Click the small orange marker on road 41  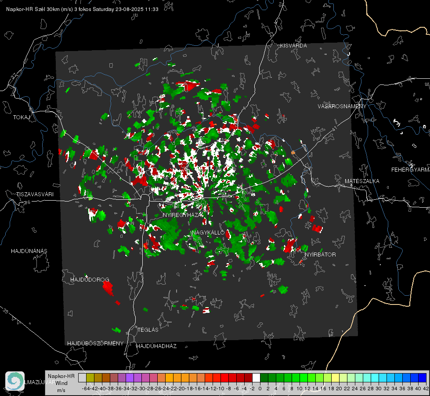coord(293,152)
